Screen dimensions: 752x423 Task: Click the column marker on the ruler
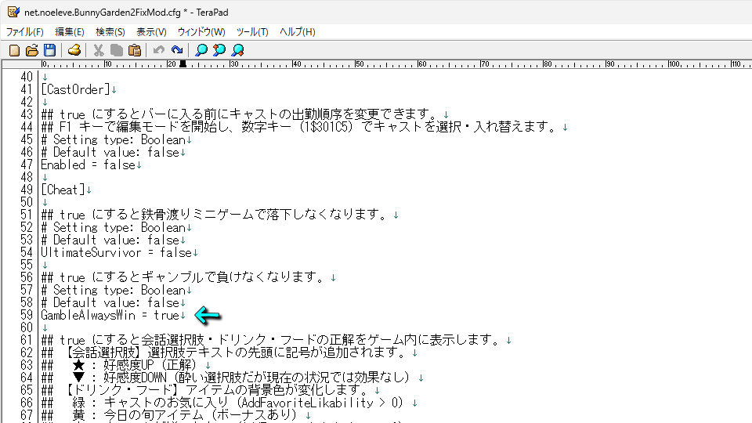click(x=183, y=64)
